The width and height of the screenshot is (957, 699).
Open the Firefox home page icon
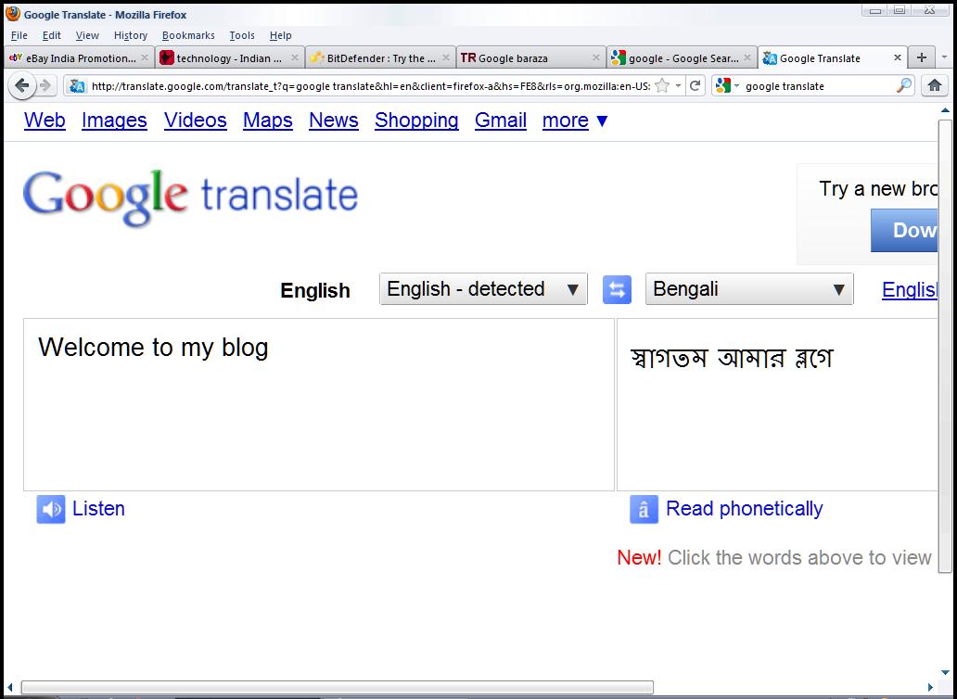[x=934, y=85]
